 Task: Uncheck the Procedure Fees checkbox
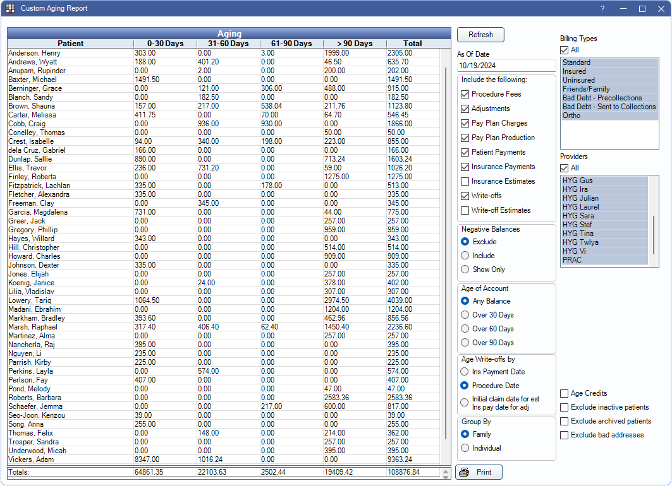pyautogui.click(x=465, y=94)
